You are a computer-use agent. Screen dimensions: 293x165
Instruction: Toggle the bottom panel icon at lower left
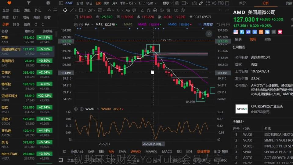click(x=61, y=160)
